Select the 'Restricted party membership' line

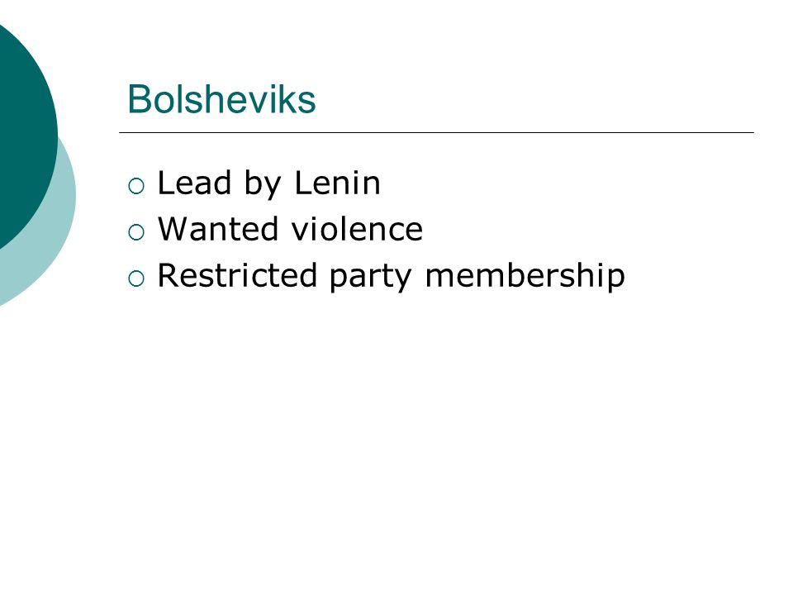pyautogui.click(x=391, y=277)
